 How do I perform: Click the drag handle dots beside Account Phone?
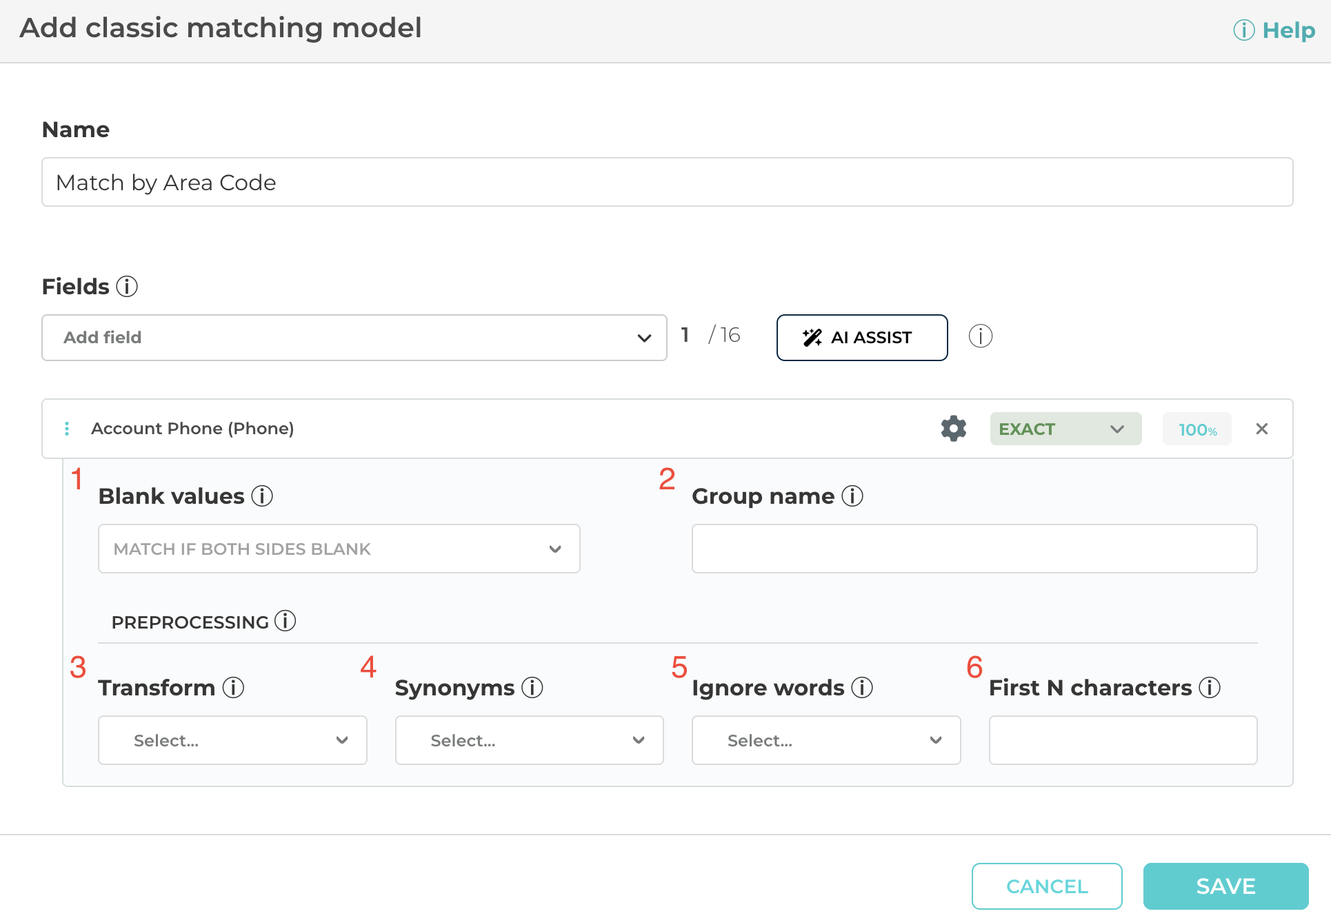pyautogui.click(x=67, y=429)
